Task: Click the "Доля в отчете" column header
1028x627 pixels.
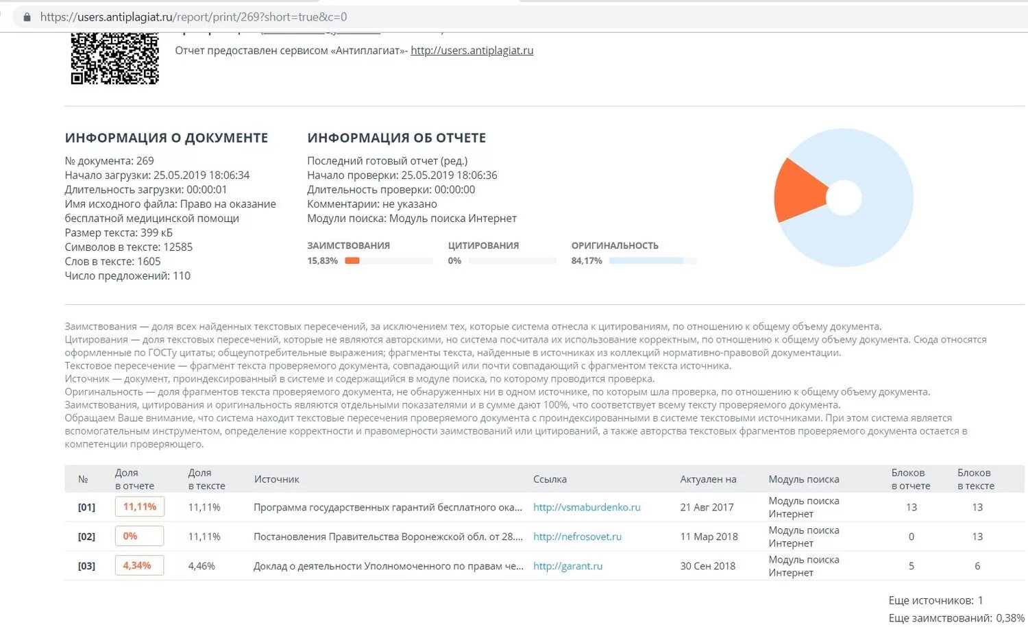Action: click(135, 480)
